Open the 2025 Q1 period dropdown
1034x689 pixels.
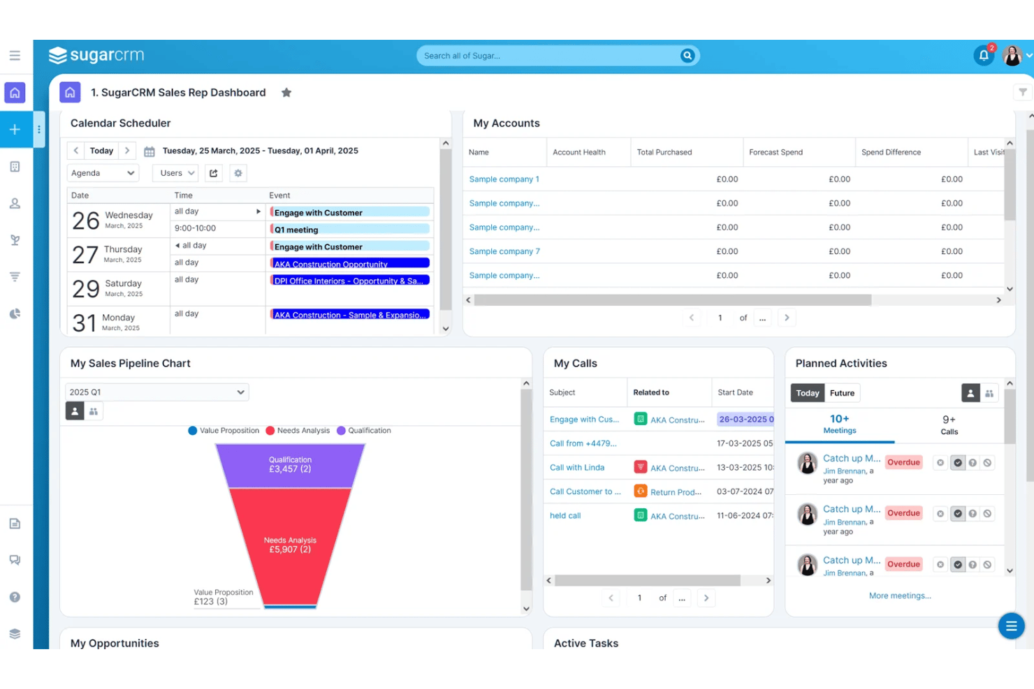pyautogui.click(x=157, y=392)
